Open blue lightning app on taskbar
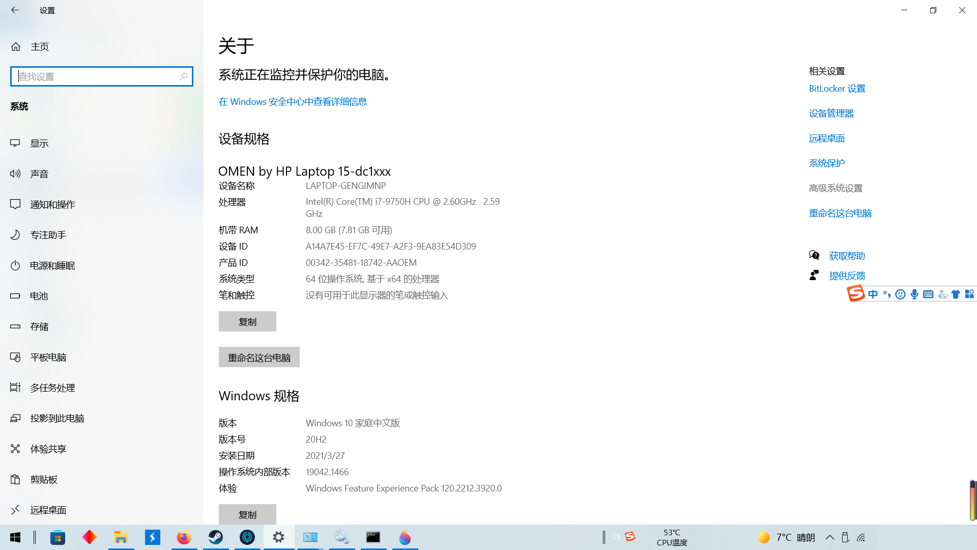977x550 pixels. (x=152, y=537)
